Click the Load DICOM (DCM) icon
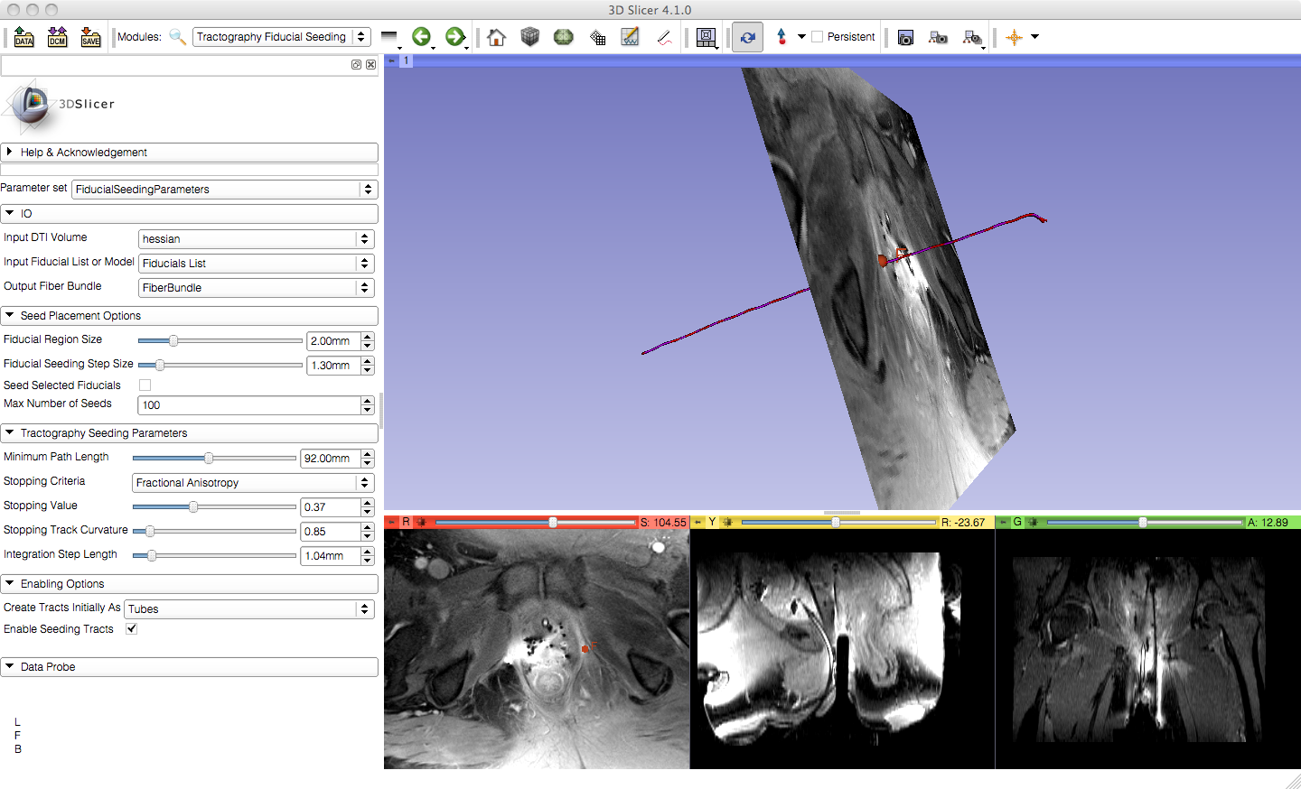1301x789 pixels. pyautogui.click(x=57, y=37)
